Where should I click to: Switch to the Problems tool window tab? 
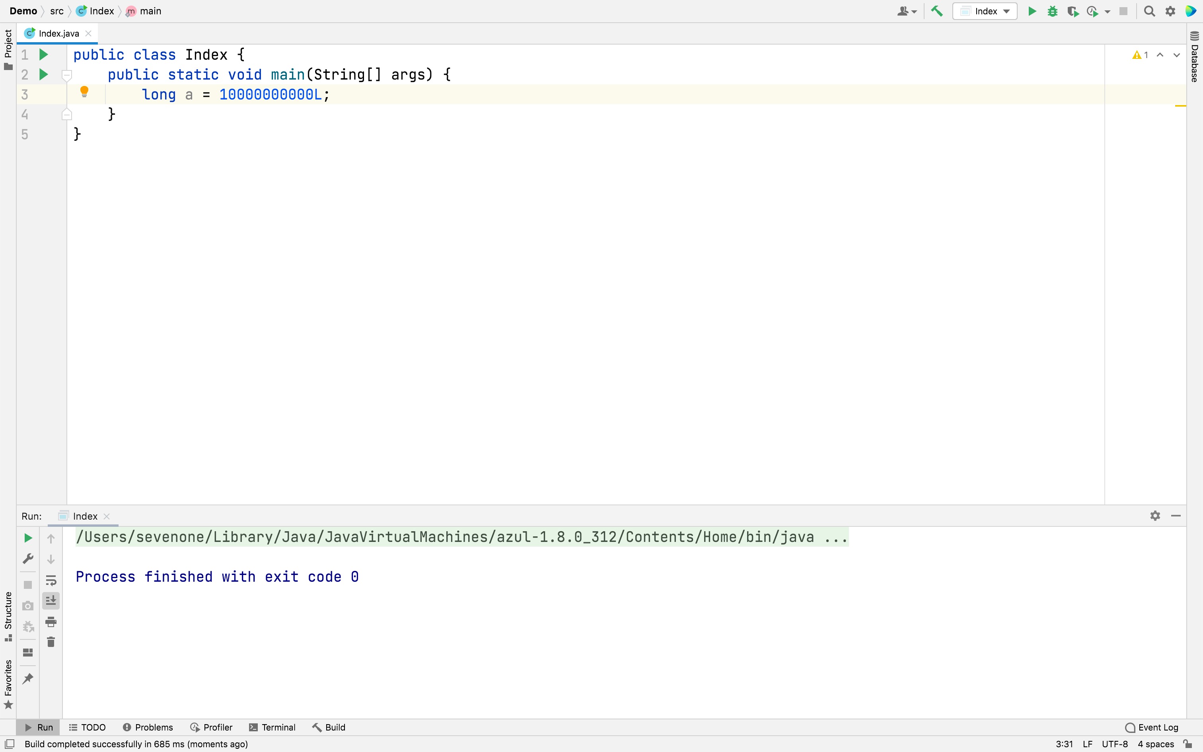pos(148,727)
